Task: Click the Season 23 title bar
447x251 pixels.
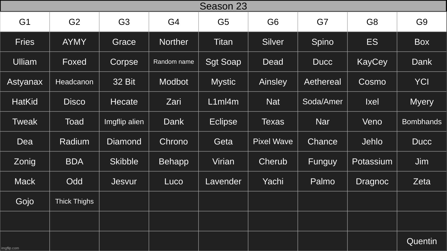Action: (223, 6)
